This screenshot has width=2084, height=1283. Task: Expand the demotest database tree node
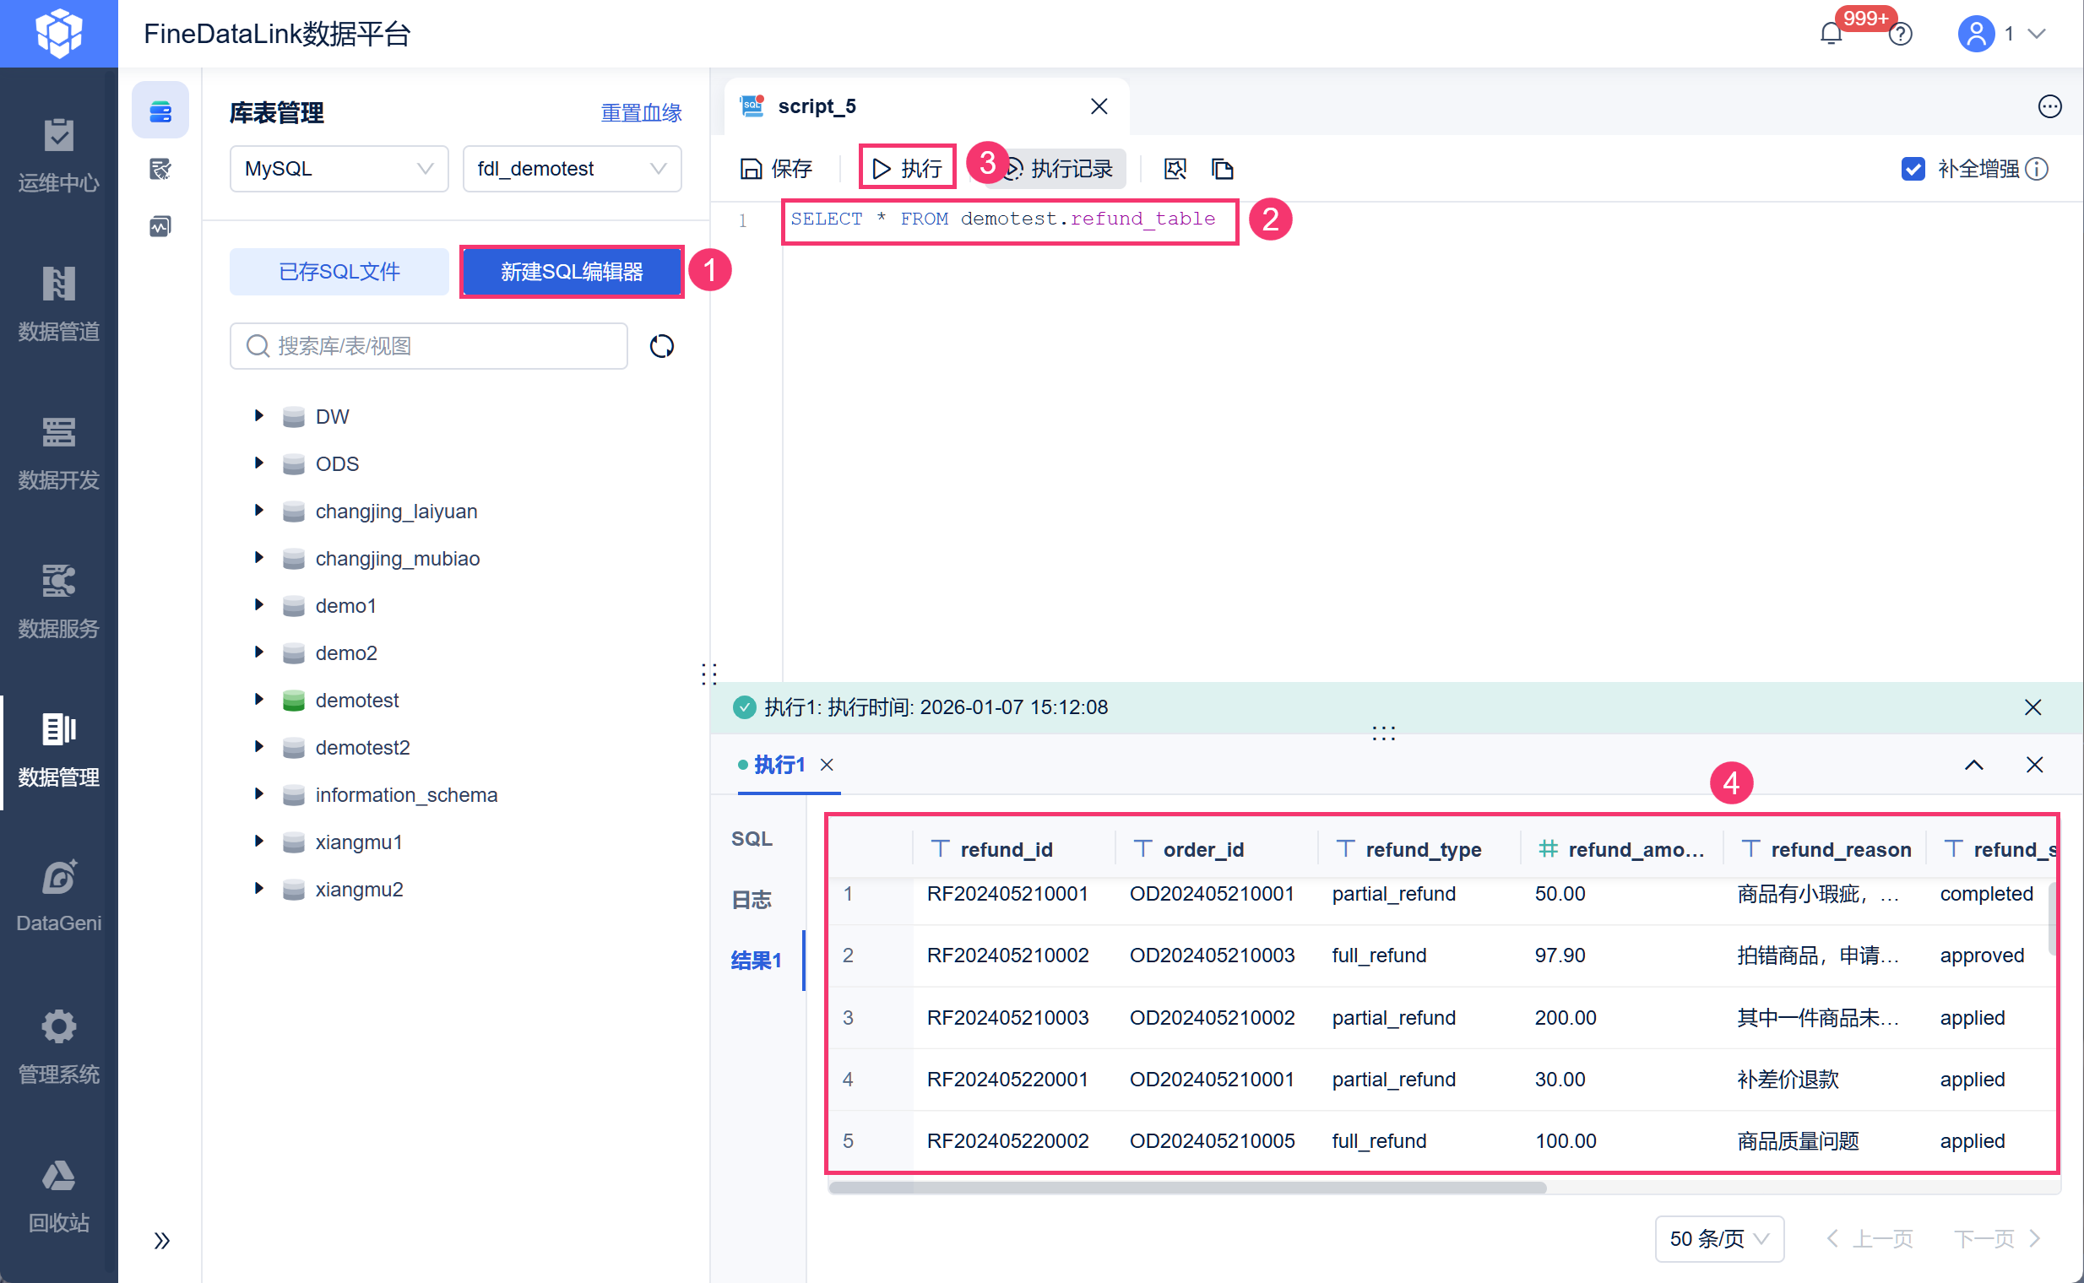click(x=259, y=699)
